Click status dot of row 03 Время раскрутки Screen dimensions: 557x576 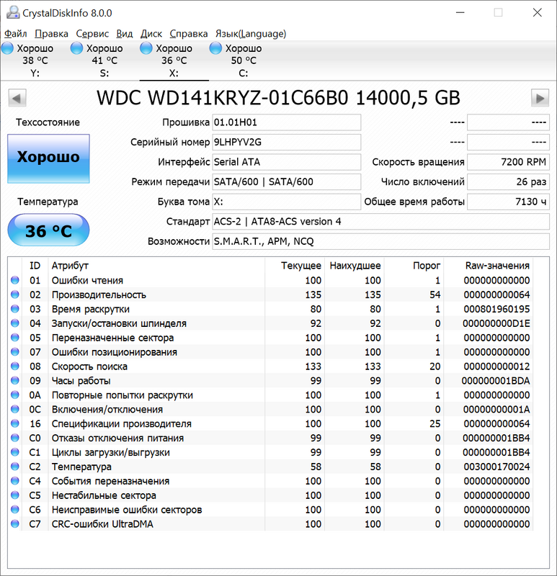(15, 309)
